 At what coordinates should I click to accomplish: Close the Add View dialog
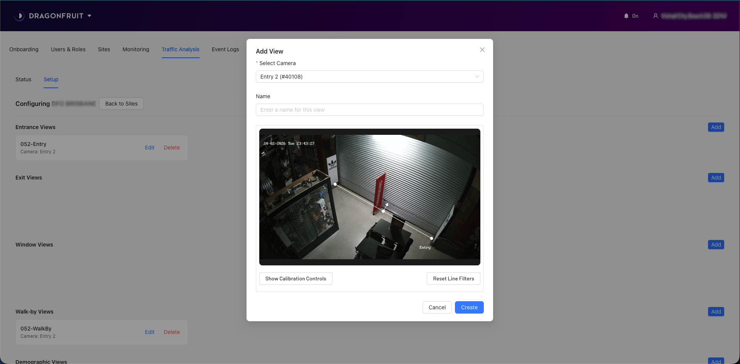[x=482, y=50]
